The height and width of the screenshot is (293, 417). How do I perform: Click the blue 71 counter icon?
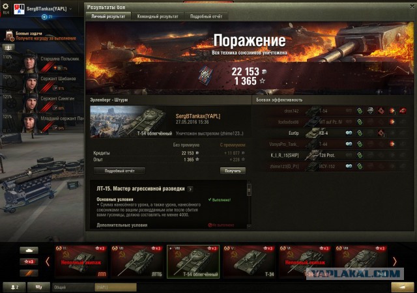[44, 17]
